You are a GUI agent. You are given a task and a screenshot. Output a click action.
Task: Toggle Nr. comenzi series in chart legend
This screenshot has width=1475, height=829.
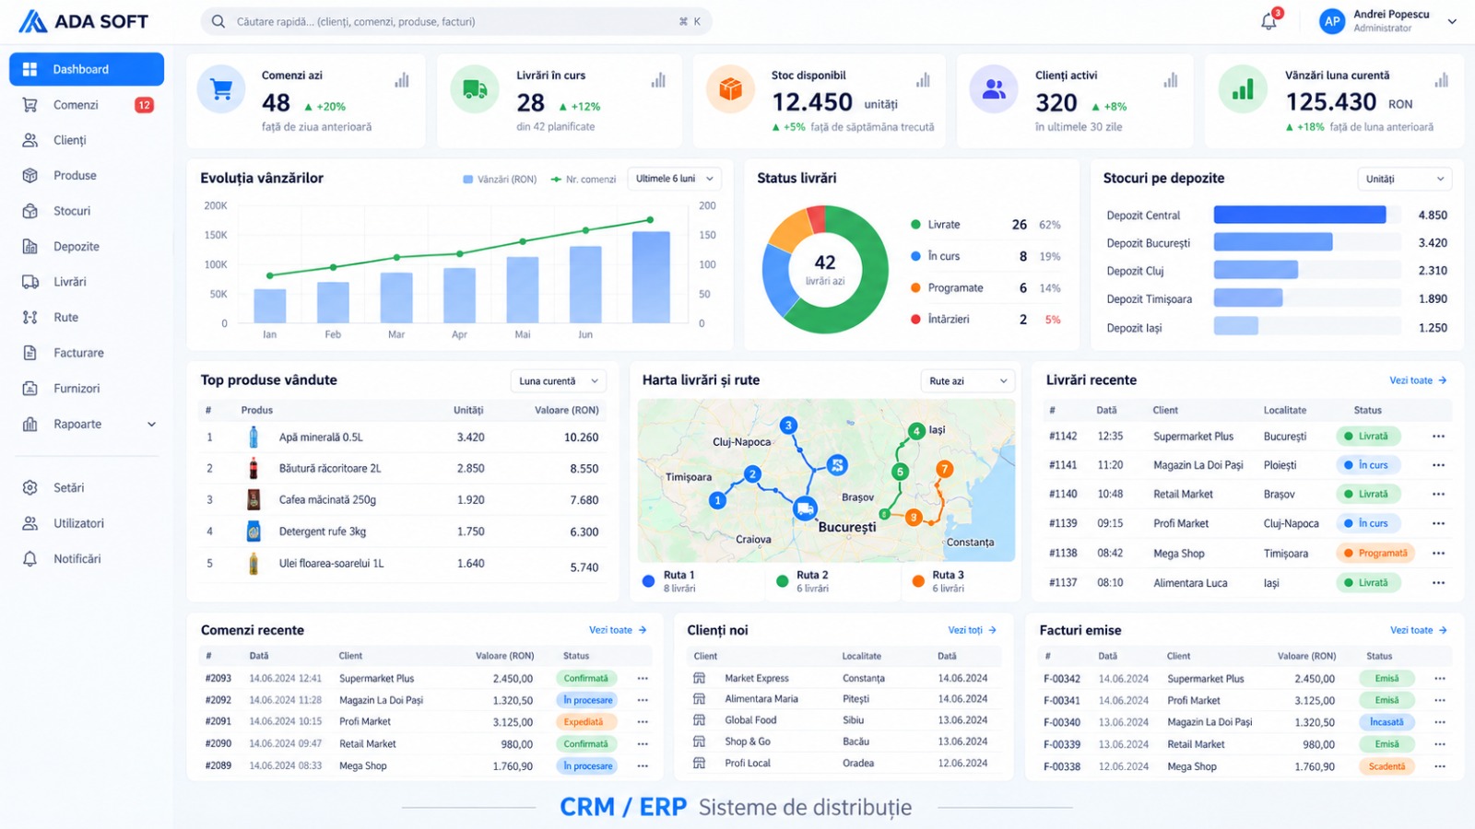click(584, 180)
